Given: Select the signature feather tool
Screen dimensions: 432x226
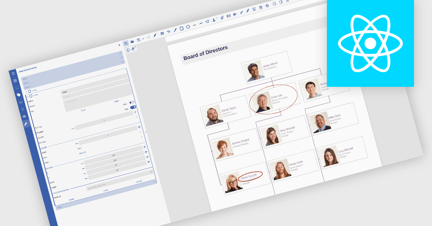Looking at the screenshot, I should click(155, 36).
